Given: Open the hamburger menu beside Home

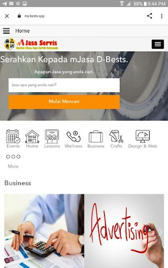Looking at the screenshot, I should click(6, 31).
